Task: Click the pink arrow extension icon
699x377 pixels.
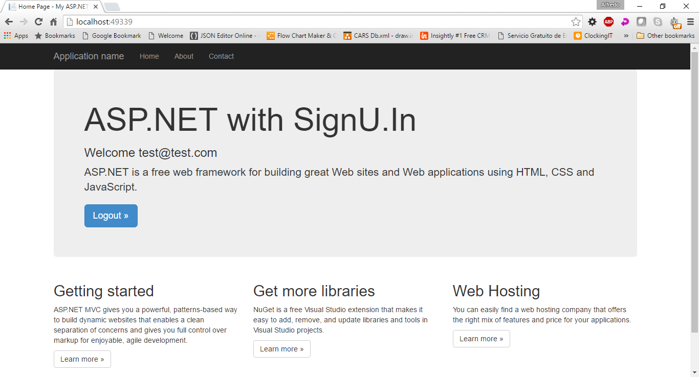Action: pos(625,21)
